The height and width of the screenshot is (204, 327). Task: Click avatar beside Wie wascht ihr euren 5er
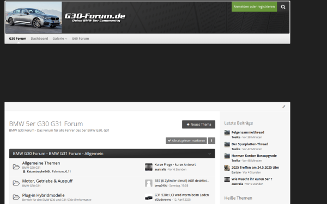point(227,180)
